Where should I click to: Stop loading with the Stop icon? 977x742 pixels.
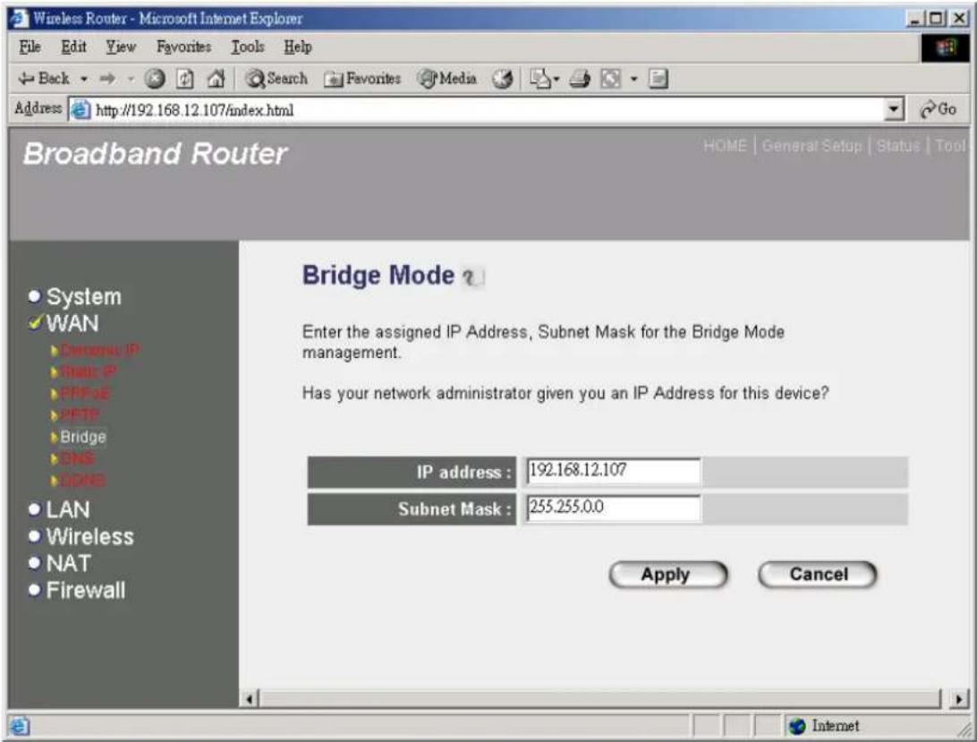click(x=155, y=79)
